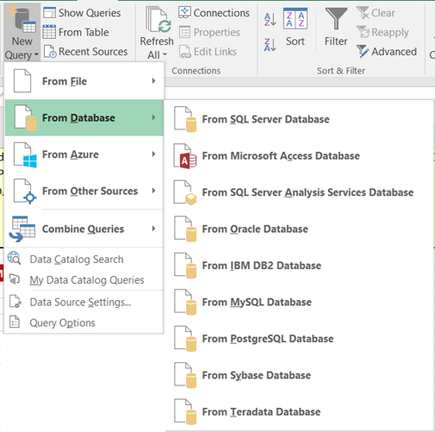Open Recent Sources
Viewport: 435px width, 432px height.
(85, 52)
